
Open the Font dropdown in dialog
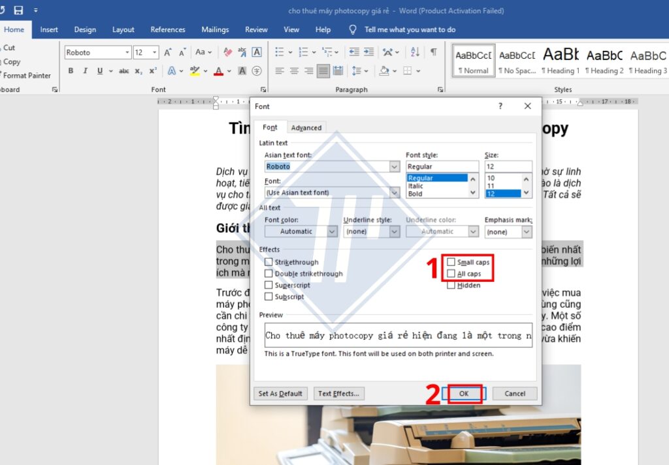[395, 192]
